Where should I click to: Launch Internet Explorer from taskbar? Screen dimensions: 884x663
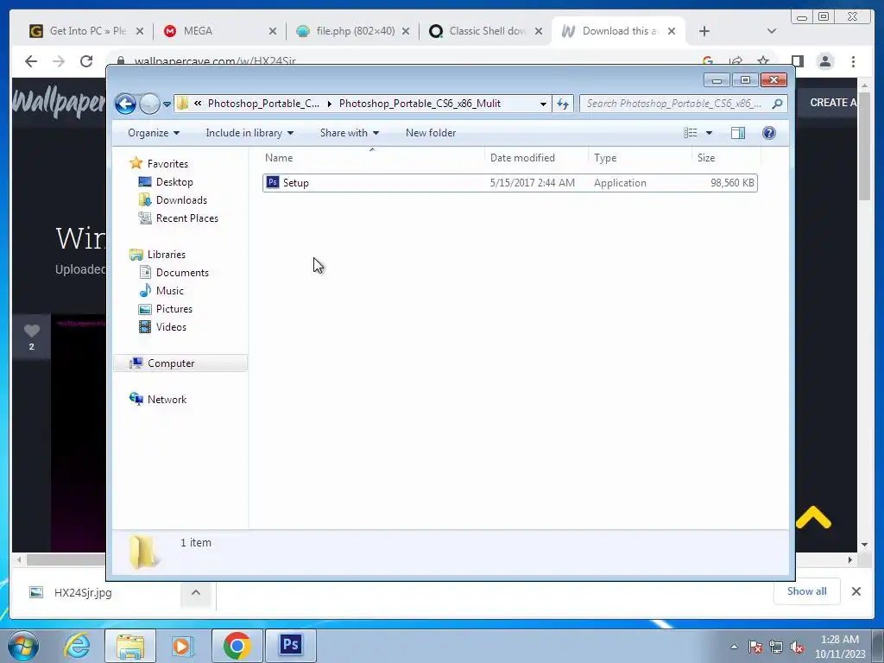(x=77, y=646)
